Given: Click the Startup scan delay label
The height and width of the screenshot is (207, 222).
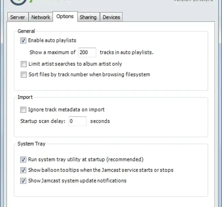Looking at the screenshot, I should pos(43,121).
